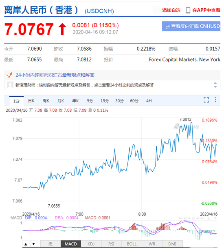The image size is (224, 248).
Task: Click the 振幅 value 0.2218%
Action: [x=146, y=49]
